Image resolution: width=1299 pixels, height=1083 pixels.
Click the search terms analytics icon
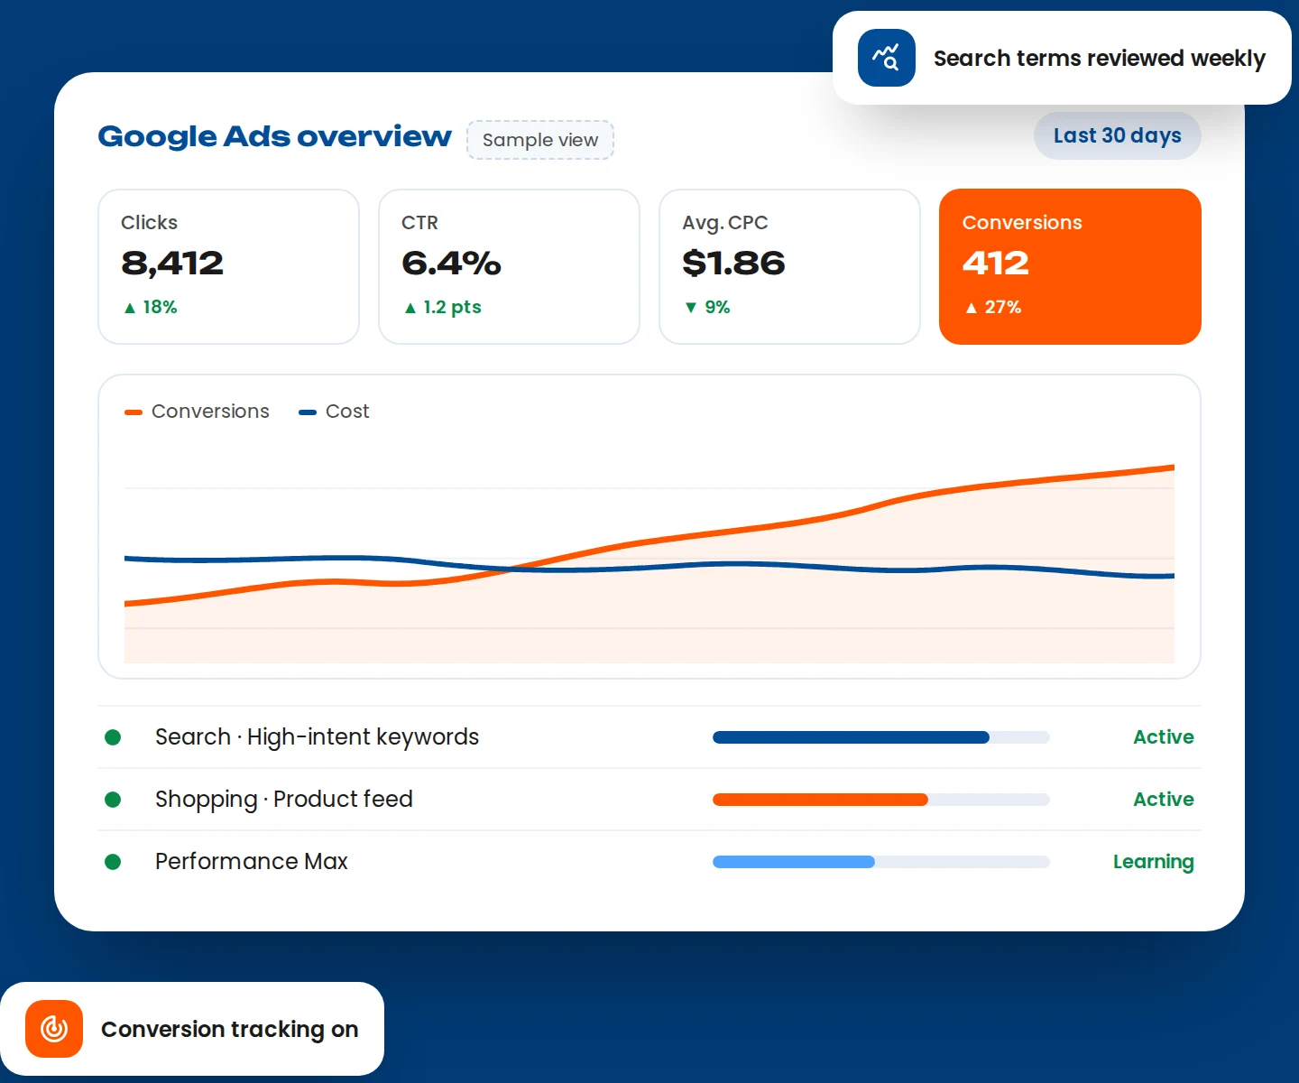886,58
